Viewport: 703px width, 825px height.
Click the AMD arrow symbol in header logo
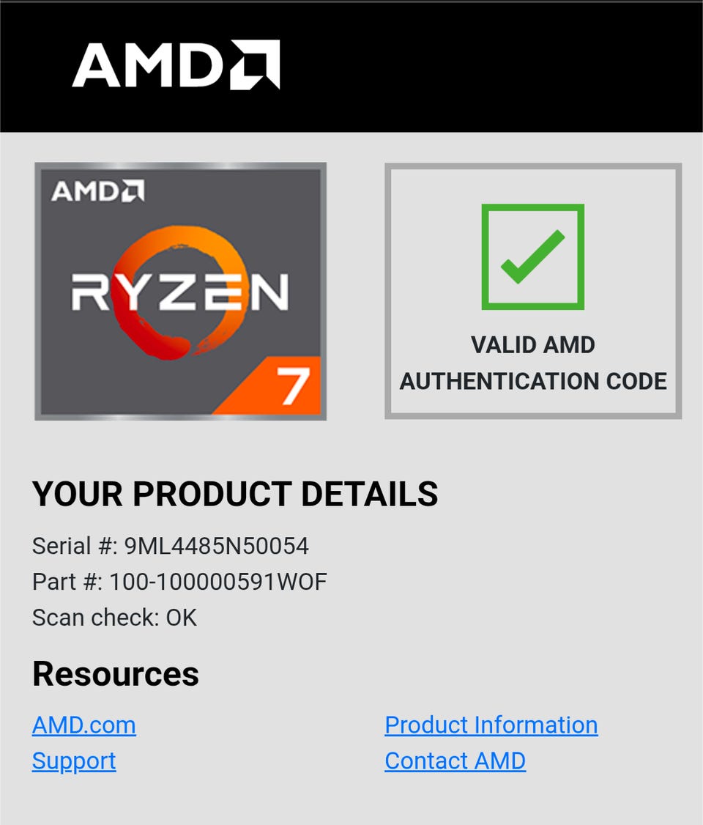click(255, 64)
